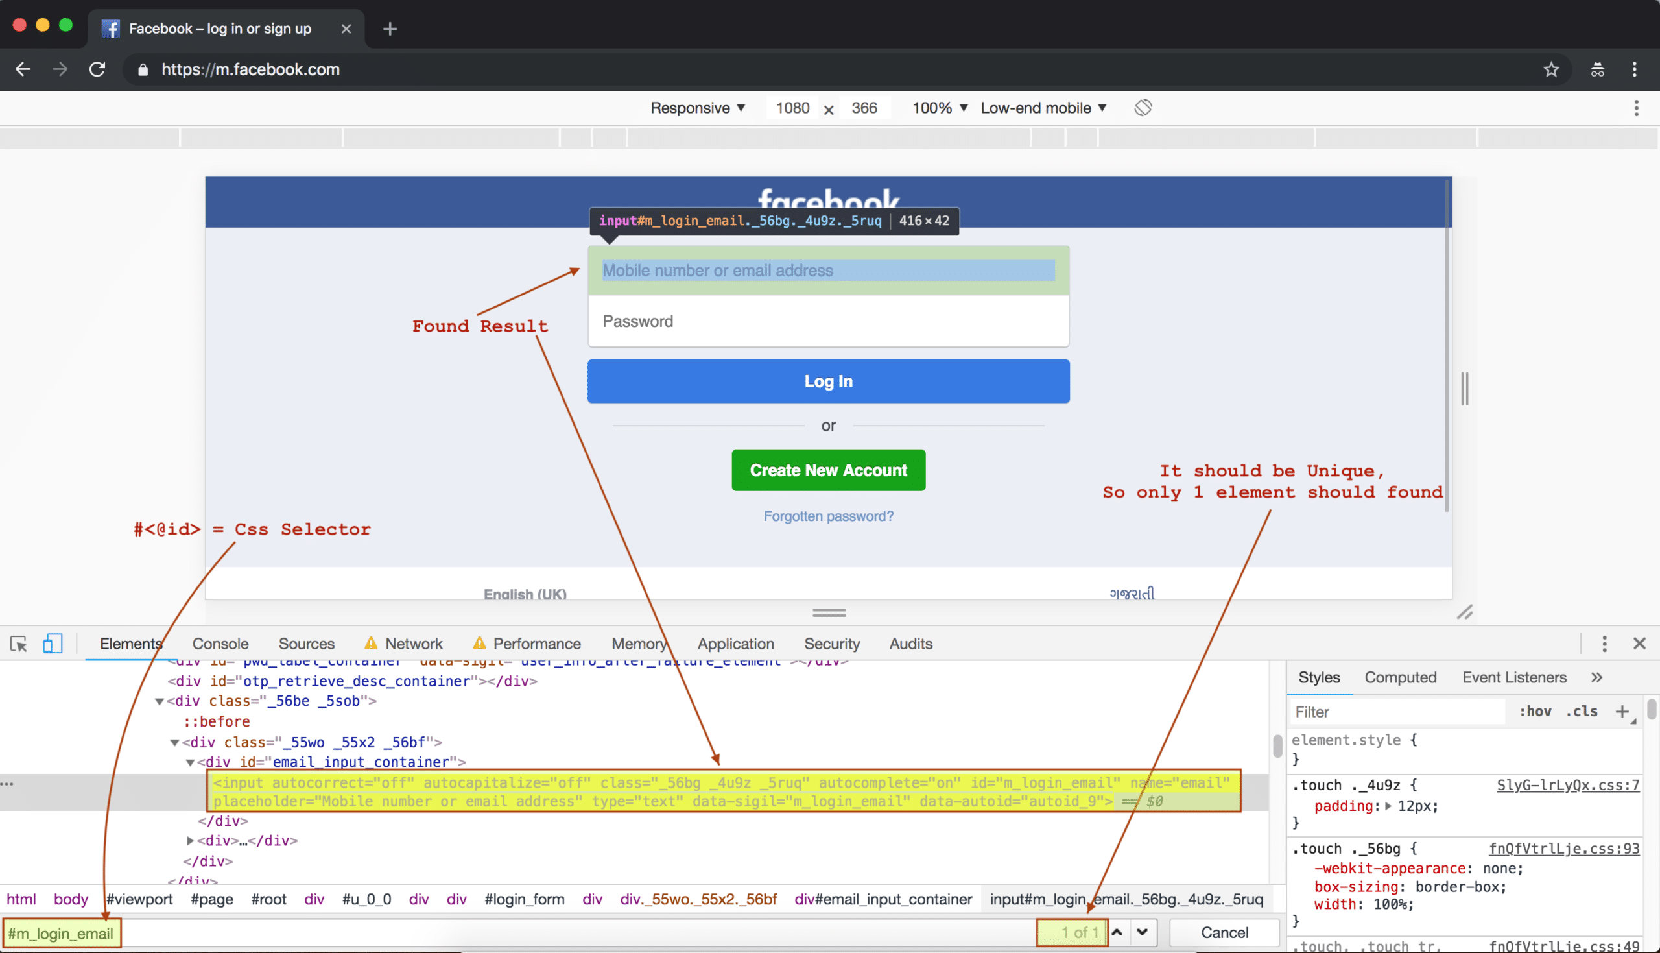The height and width of the screenshot is (953, 1660).
Task: Toggle .cls class editor
Action: point(1582,712)
